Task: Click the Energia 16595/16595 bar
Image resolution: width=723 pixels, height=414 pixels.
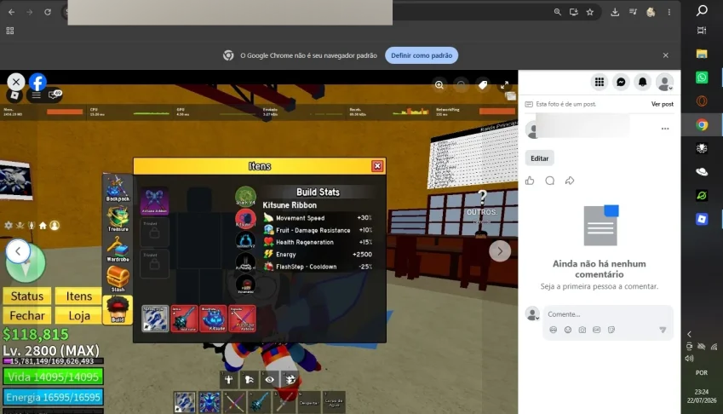Action: tap(53, 398)
